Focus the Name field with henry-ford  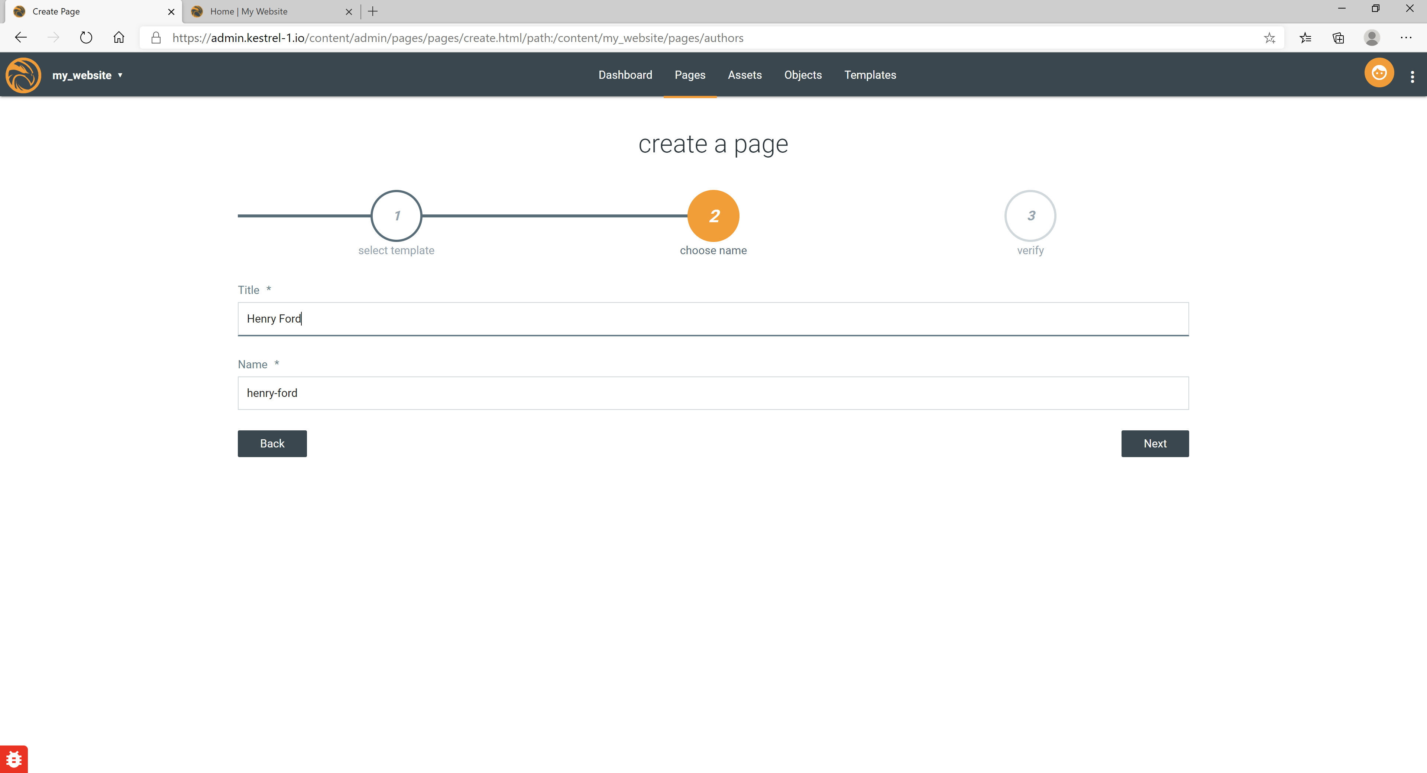[x=713, y=393]
